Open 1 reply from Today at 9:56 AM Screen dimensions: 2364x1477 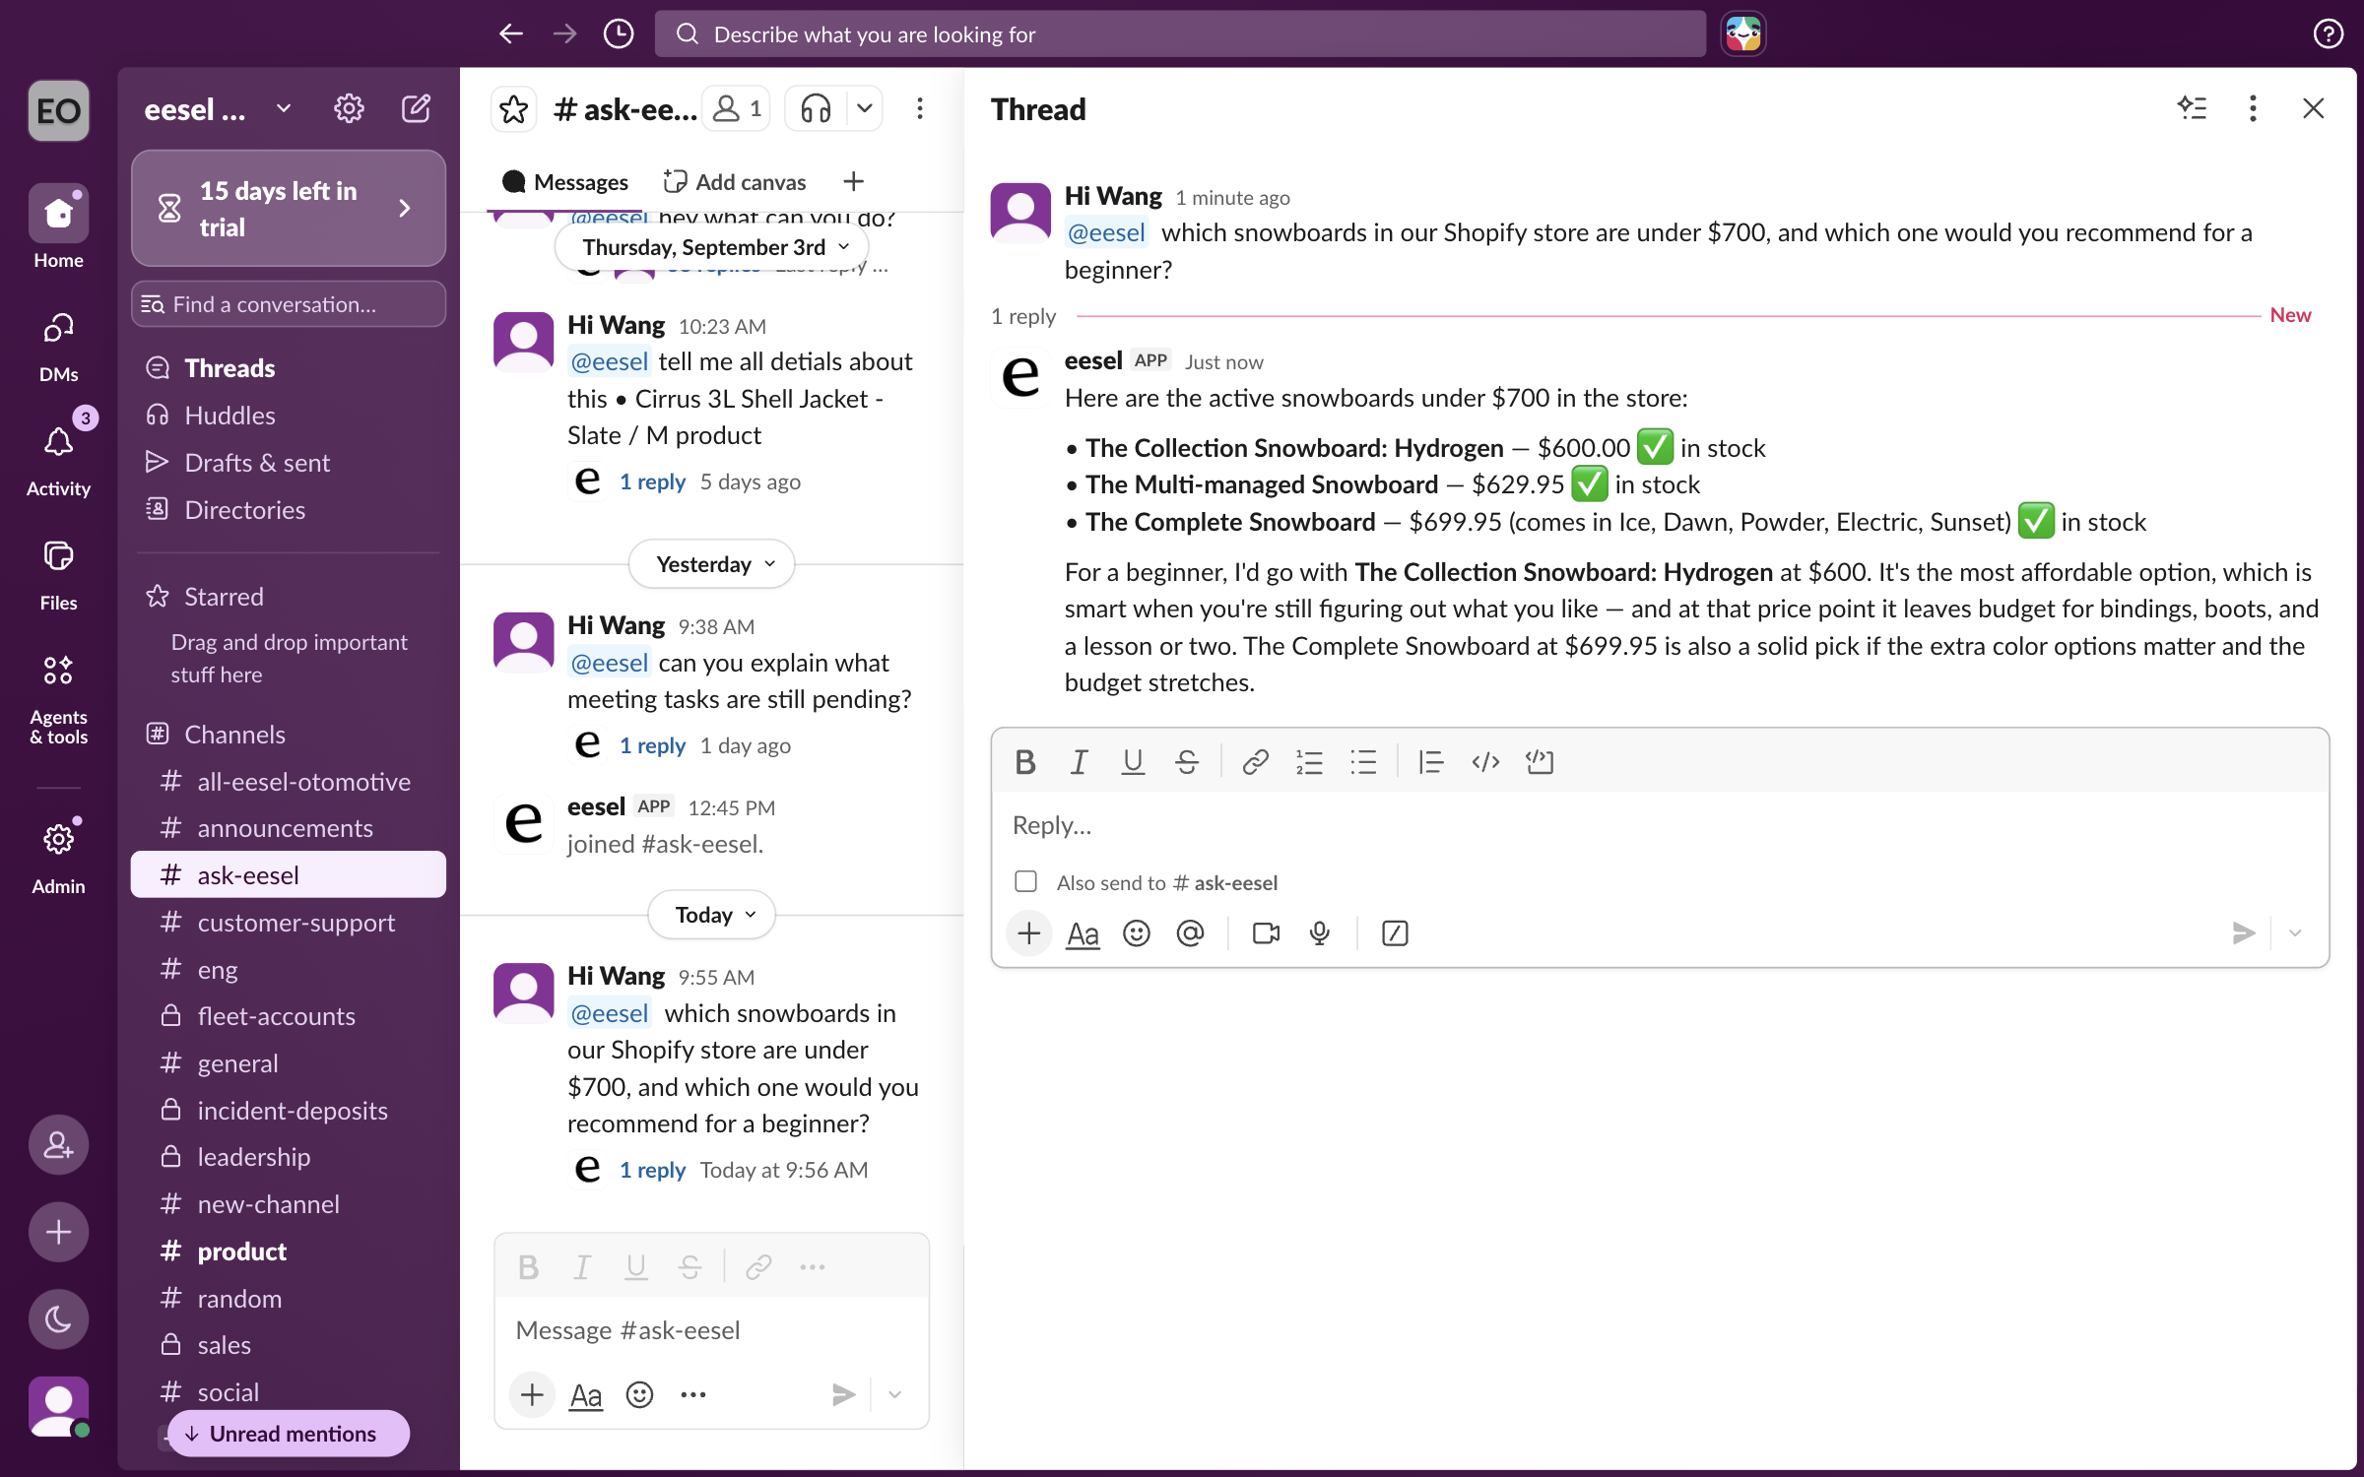point(652,1171)
